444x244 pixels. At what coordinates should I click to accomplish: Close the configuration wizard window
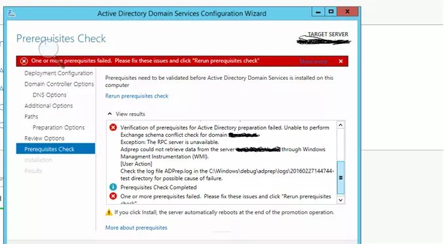coord(348,12)
